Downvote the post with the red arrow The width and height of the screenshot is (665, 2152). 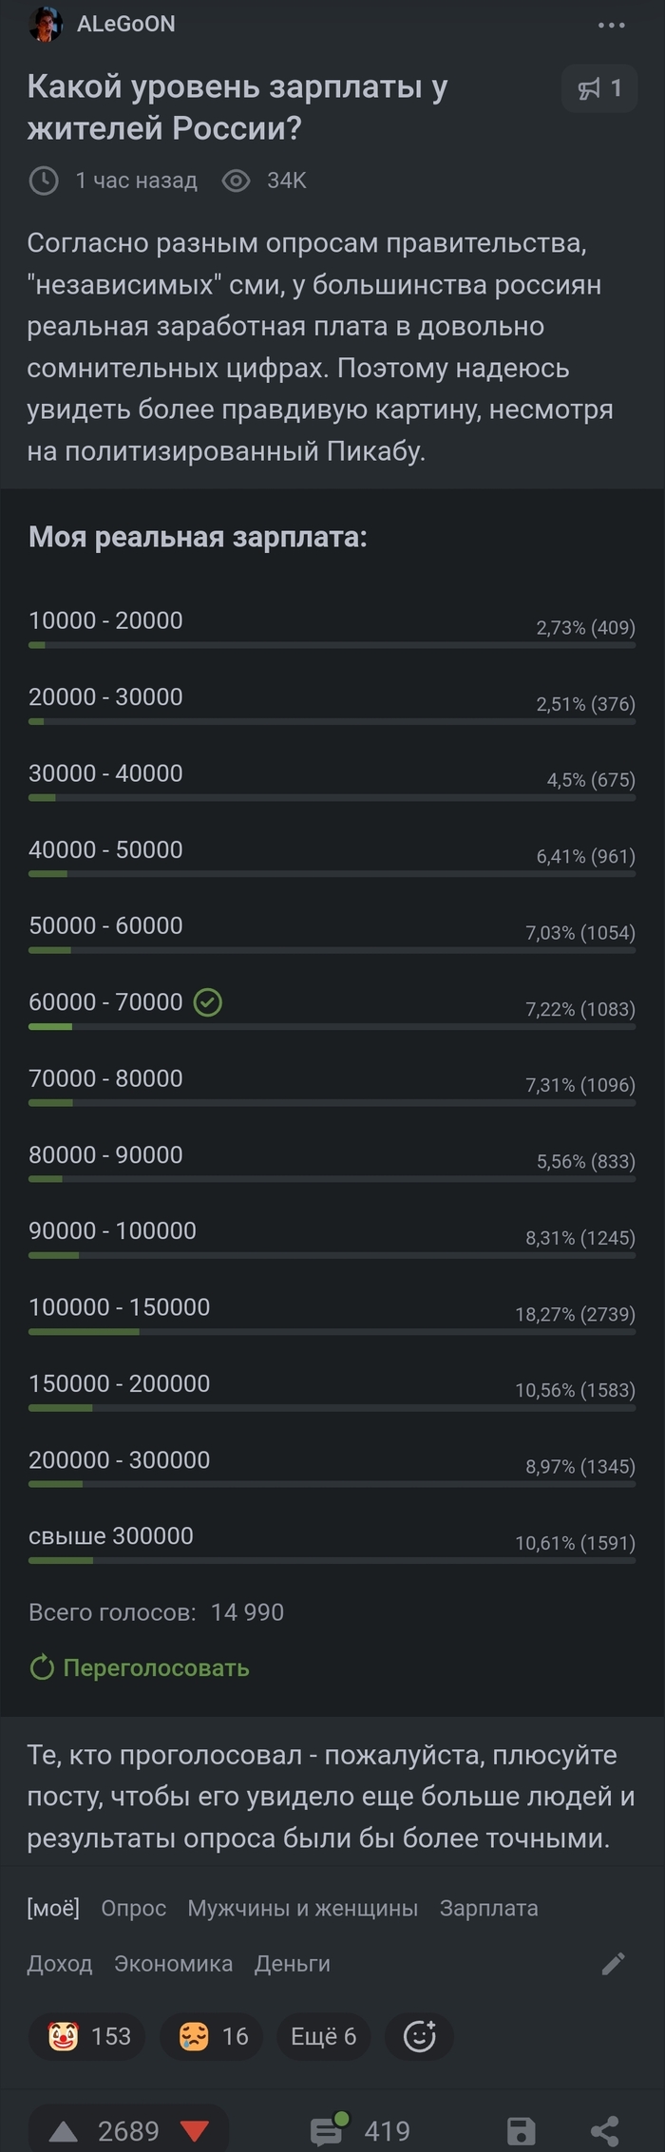click(195, 2131)
